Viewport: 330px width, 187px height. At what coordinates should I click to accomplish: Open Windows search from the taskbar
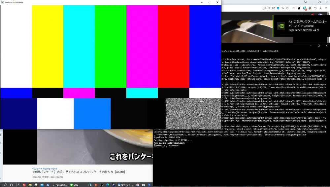pyautogui.click(x=5, y=185)
